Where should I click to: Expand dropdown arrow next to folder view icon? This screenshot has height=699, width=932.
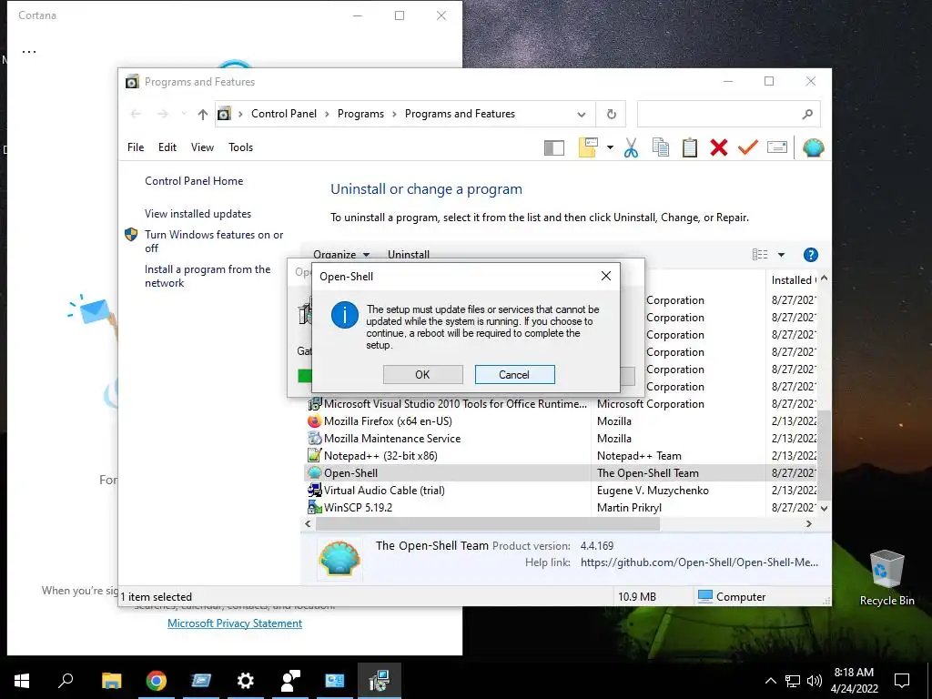click(610, 147)
